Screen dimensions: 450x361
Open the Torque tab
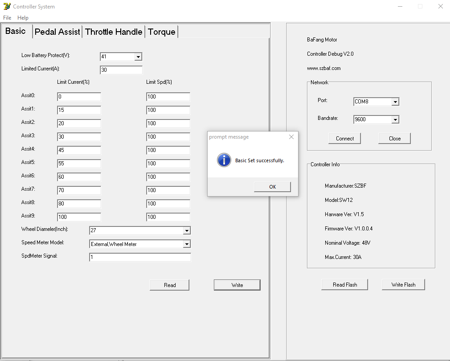(162, 32)
